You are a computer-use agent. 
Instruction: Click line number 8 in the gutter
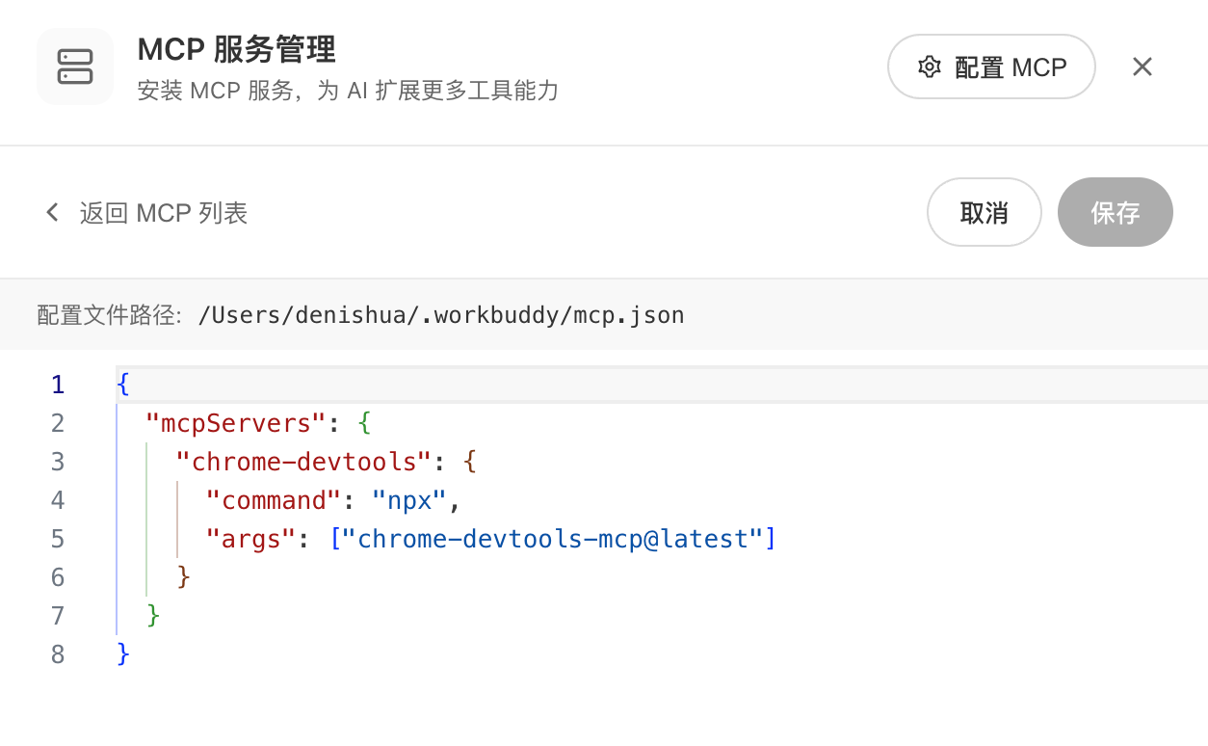click(57, 653)
